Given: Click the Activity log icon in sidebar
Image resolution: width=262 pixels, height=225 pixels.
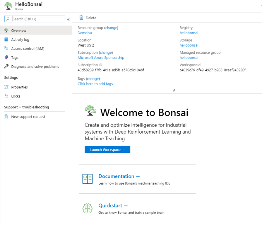Looking at the screenshot, I should 6,40.
